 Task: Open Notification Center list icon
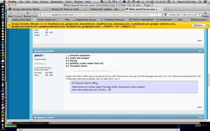click(x=205, y=2)
